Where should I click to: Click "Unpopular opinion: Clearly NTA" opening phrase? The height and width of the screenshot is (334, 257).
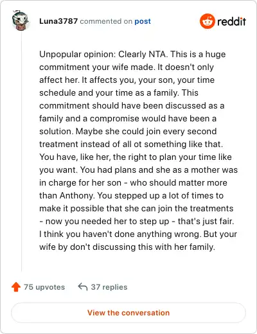click(103, 54)
